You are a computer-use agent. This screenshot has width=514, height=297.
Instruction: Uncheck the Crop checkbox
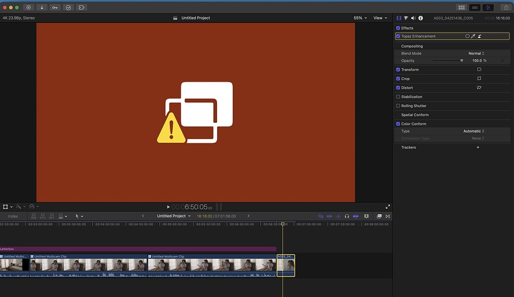[x=398, y=79]
